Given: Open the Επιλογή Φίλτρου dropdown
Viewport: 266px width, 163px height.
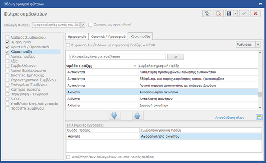Looking at the screenshot, I should pyautogui.click(x=83, y=25).
